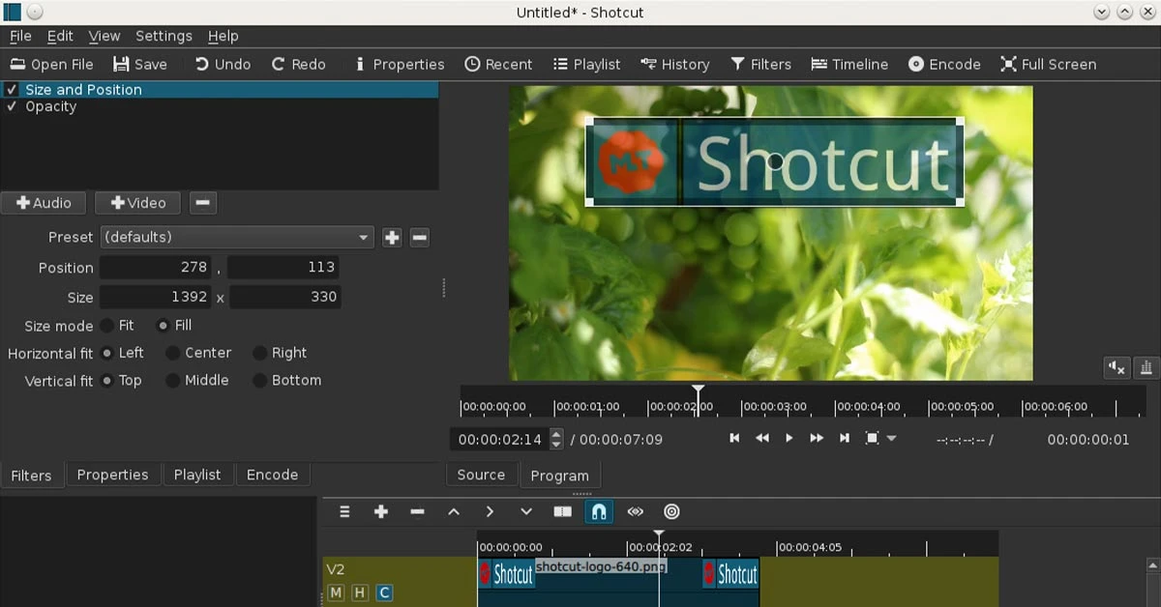Mute the V2 track with the M toggle
The image size is (1161, 607).
335,593
